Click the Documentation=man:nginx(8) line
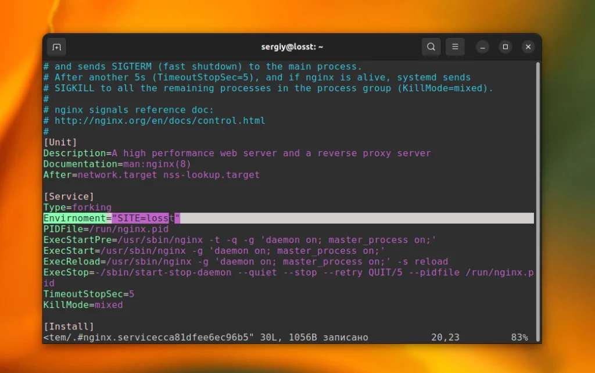 pyautogui.click(x=117, y=164)
